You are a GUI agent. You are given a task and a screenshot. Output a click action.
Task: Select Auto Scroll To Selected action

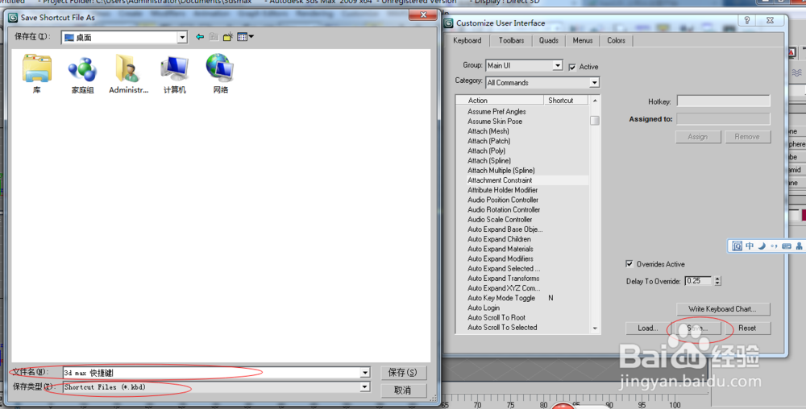(x=502, y=327)
